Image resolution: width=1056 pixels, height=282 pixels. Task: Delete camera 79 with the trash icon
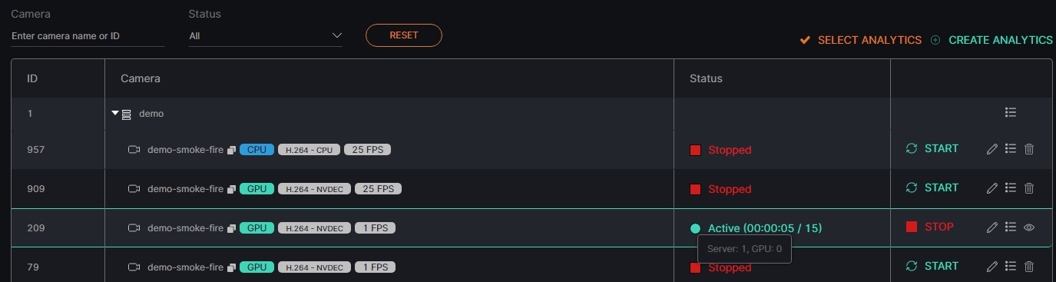pyautogui.click(x=1029, y=267)
